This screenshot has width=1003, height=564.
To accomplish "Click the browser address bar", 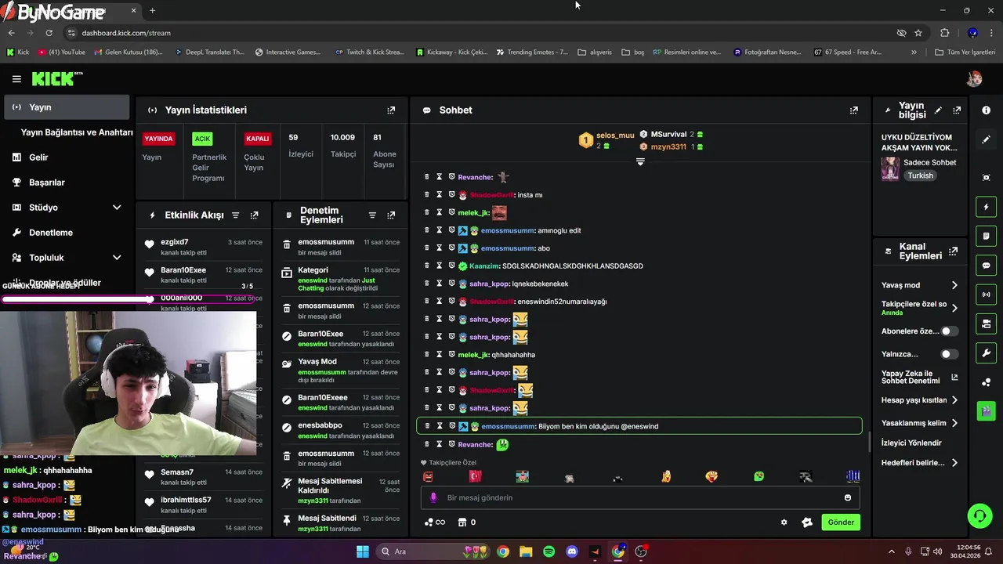I will tap(478, 33).
